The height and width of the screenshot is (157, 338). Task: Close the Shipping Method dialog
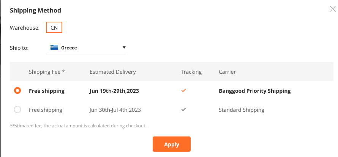pyautogui.click(x=333, y=9)
